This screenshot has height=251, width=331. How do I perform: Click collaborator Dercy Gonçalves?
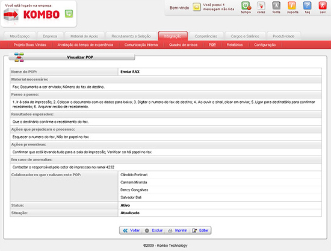134,190
